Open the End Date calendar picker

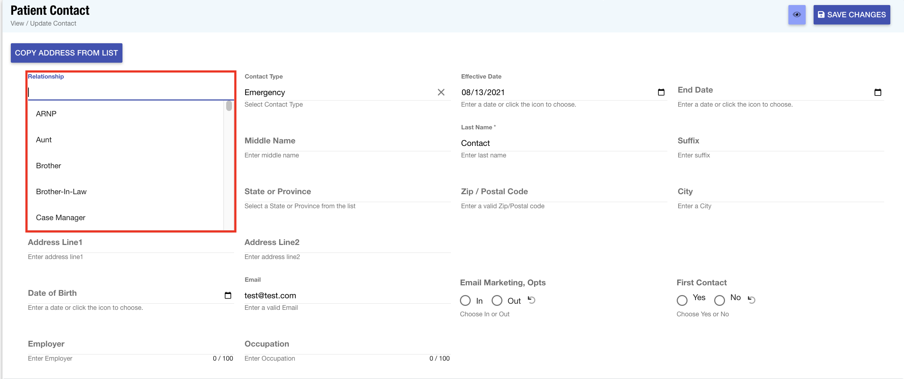[877, 92]
